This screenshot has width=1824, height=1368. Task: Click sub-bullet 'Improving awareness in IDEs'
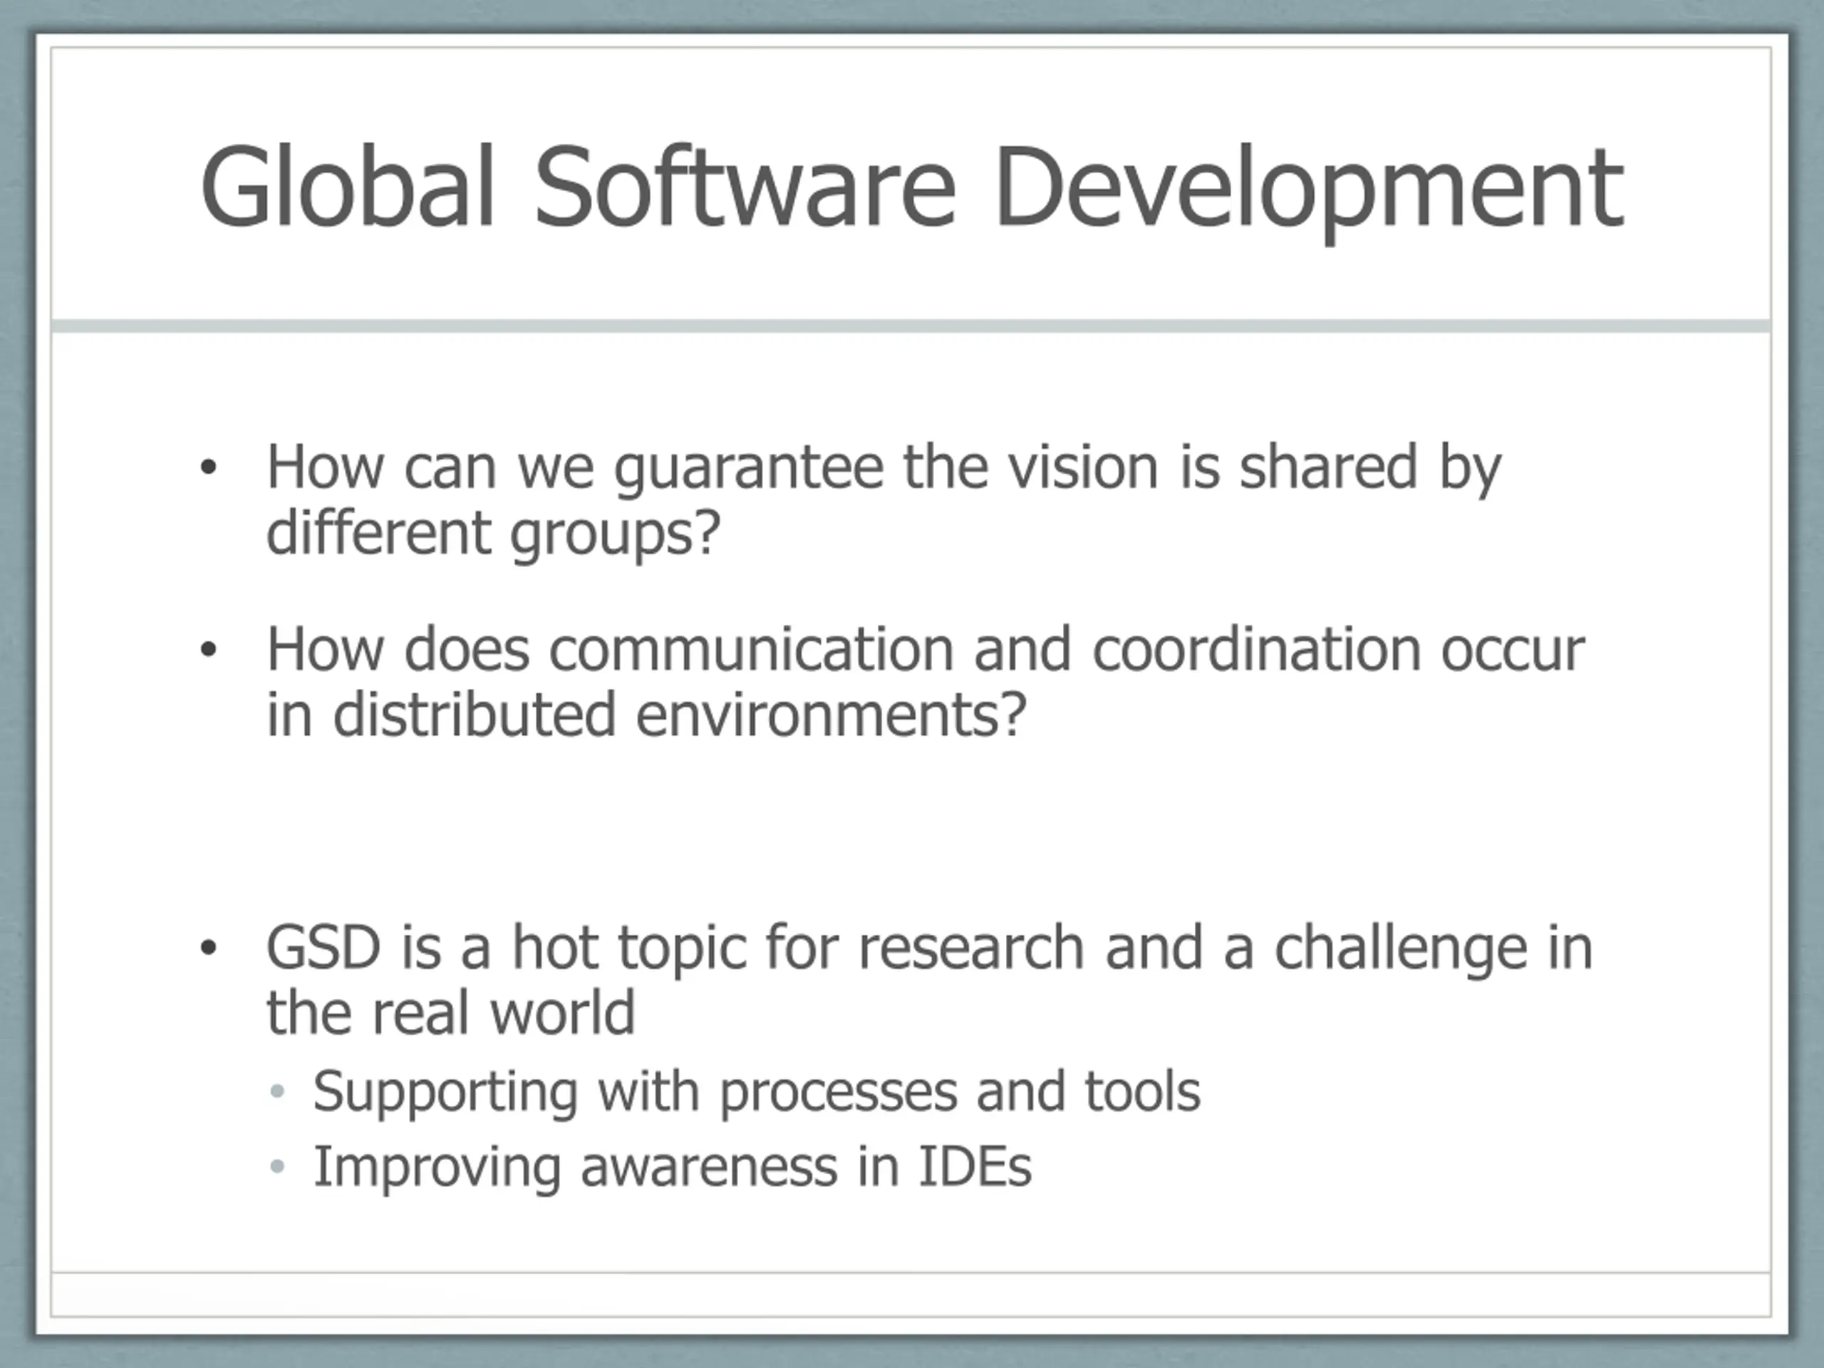(x=672, y=1168)
